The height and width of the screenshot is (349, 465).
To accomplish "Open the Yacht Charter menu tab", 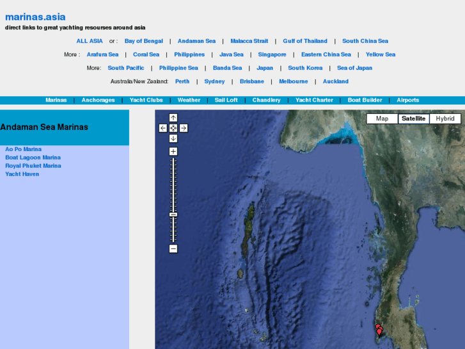I will coord(314,100).
